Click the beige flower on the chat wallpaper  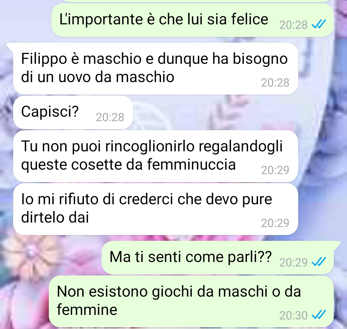30,252
